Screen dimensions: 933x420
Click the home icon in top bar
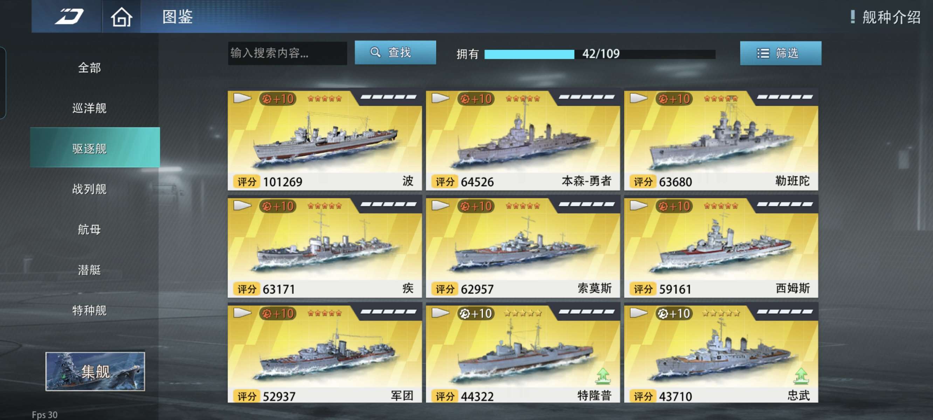click(x=121, y=17)
